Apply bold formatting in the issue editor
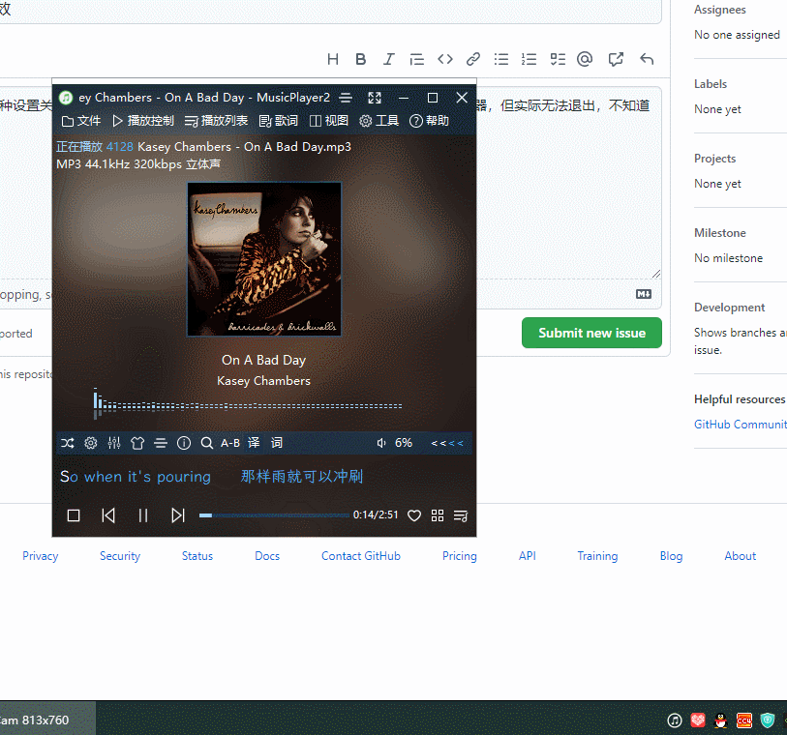The image size is (787, 735). tap(360, 58)
